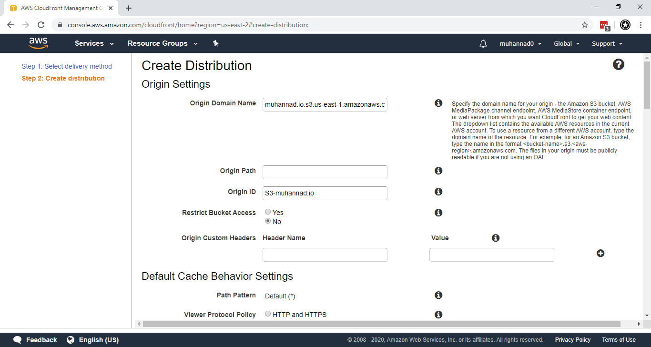Click the bookmark star in address bar
651x347 pixels.
pyautogui.click(x=584, y=24)
